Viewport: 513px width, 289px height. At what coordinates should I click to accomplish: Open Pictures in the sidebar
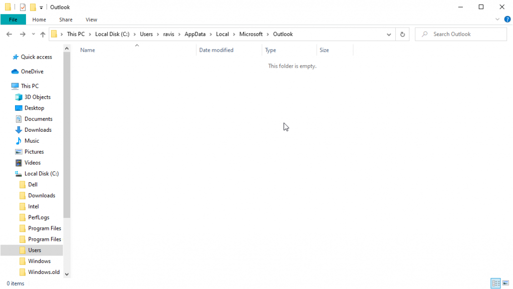click(34, 152)
